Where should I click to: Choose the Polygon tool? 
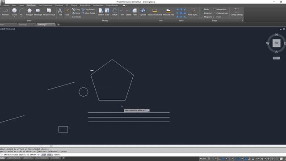[x=29, y=12]
